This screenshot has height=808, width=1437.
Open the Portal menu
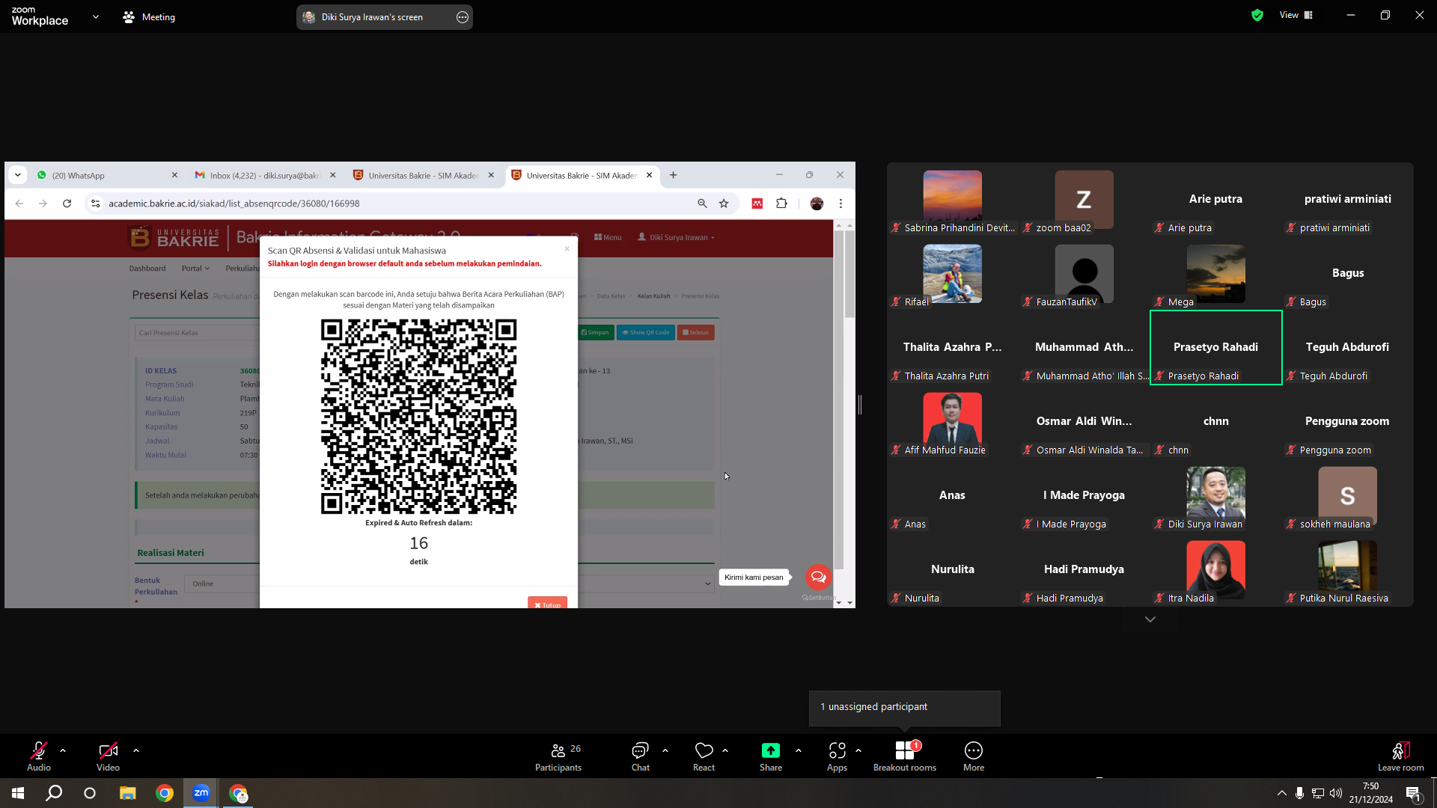click(195, 268)
